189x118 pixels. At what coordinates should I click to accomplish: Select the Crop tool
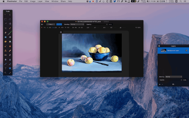click(x=6, y=28)
